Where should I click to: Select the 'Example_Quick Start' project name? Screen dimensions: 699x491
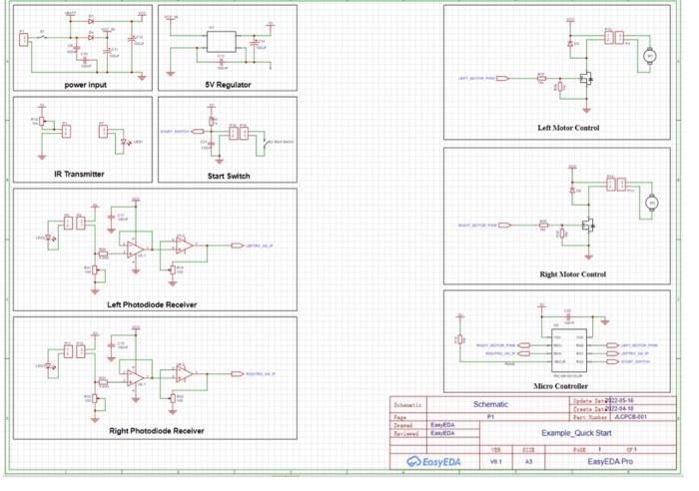576,433
